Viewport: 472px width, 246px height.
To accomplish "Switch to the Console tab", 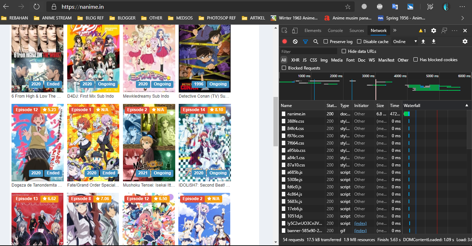I will point(335,31).
